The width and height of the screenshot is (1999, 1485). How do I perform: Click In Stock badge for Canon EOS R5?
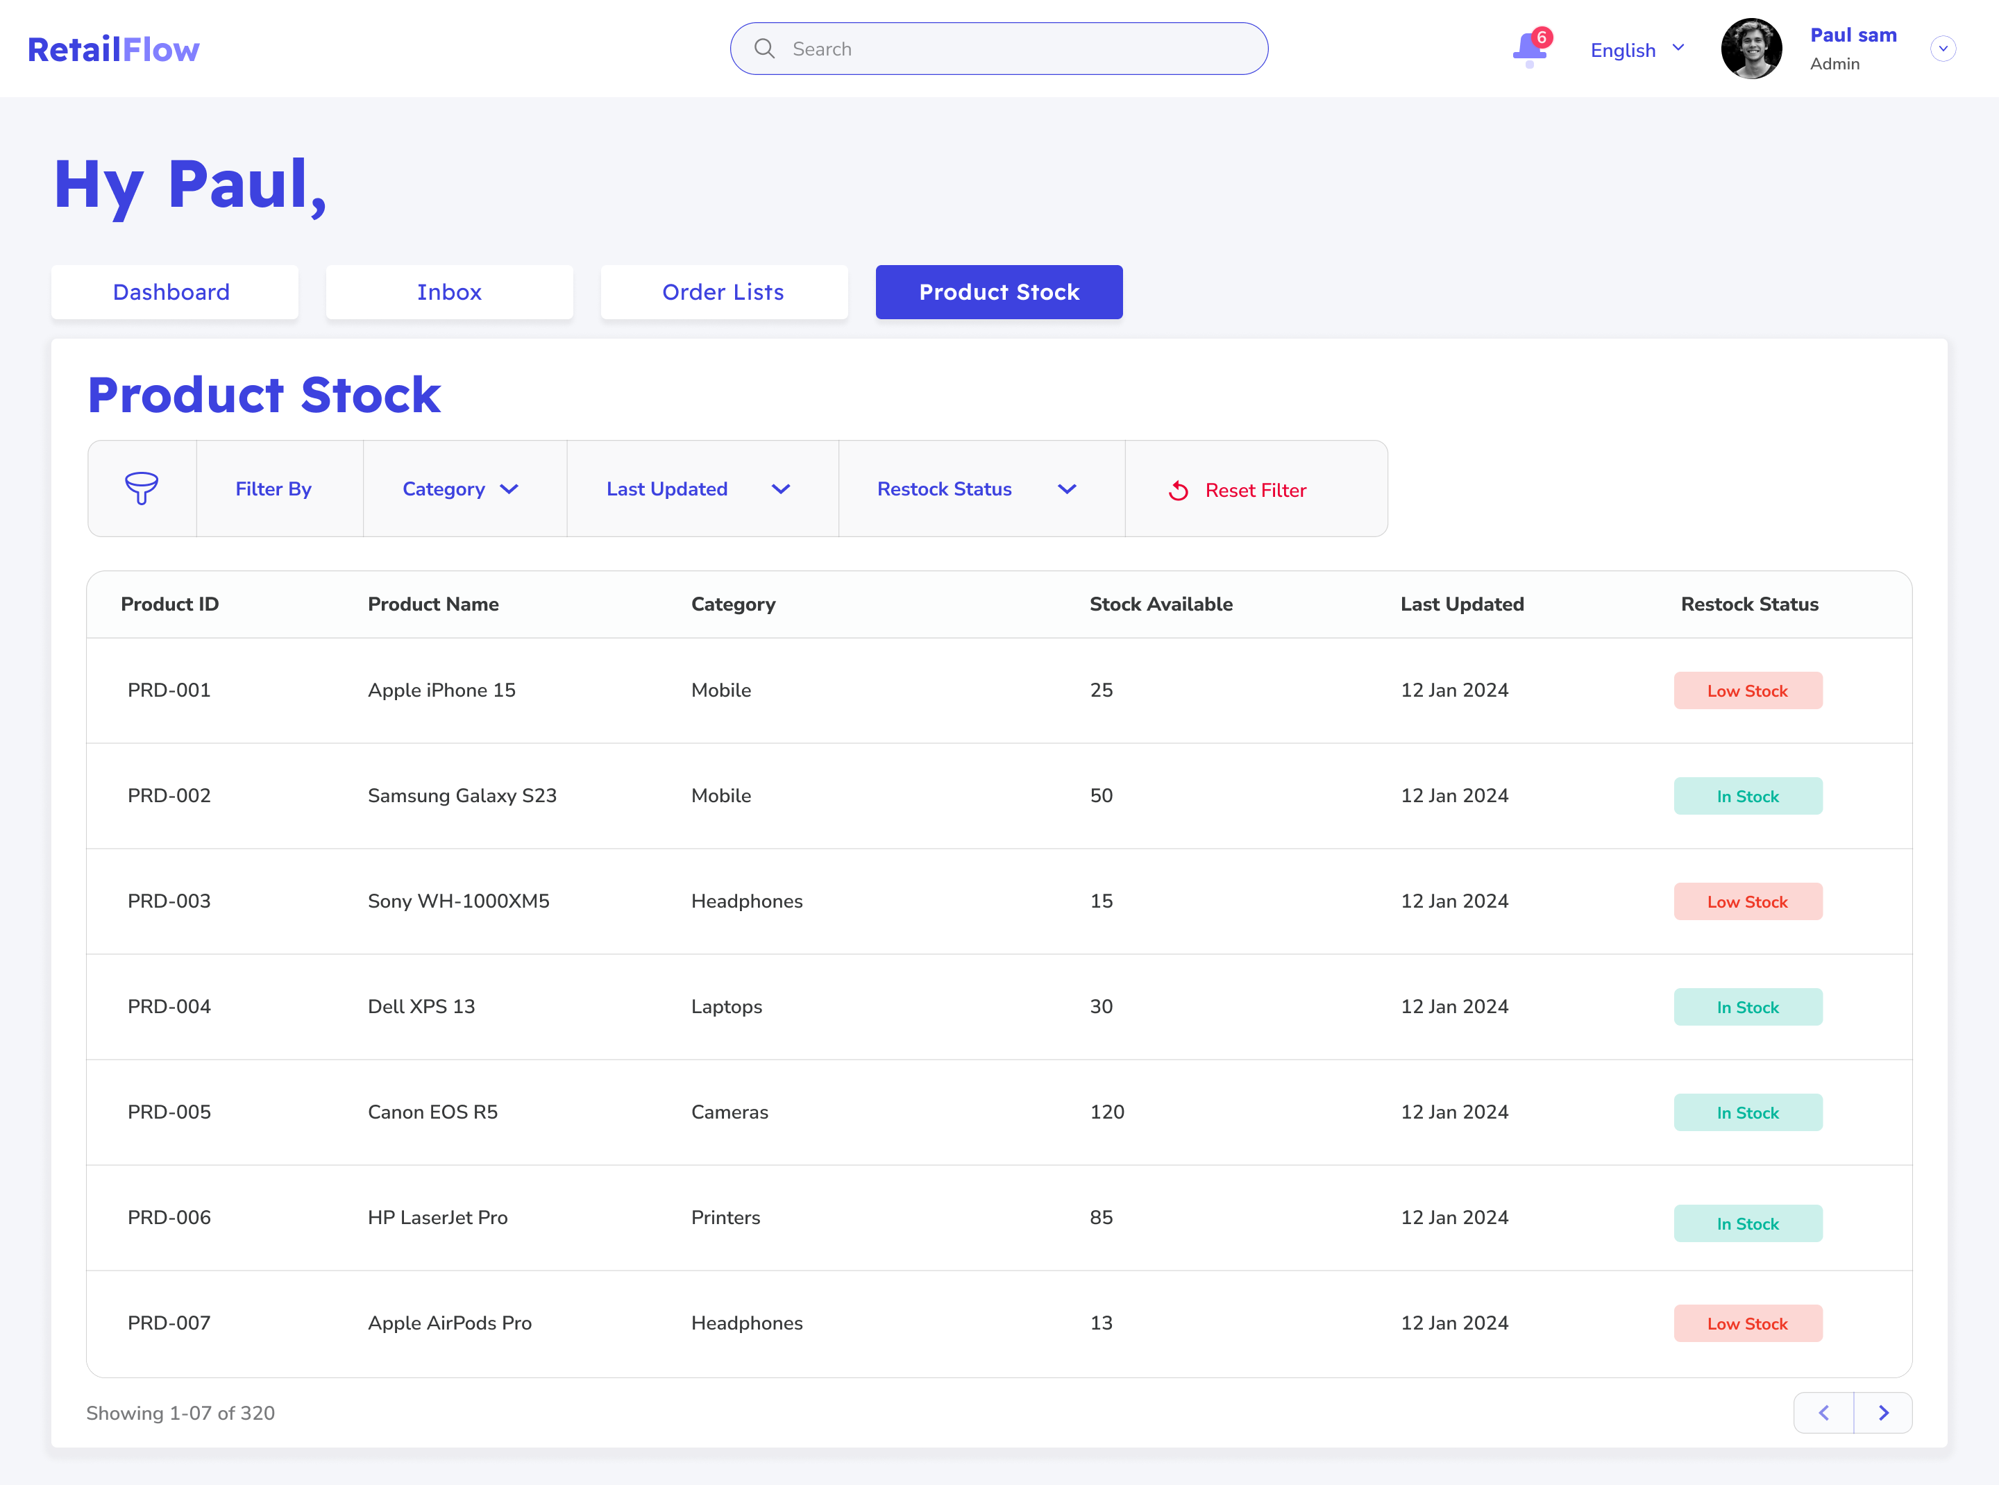(1747, 1113)
